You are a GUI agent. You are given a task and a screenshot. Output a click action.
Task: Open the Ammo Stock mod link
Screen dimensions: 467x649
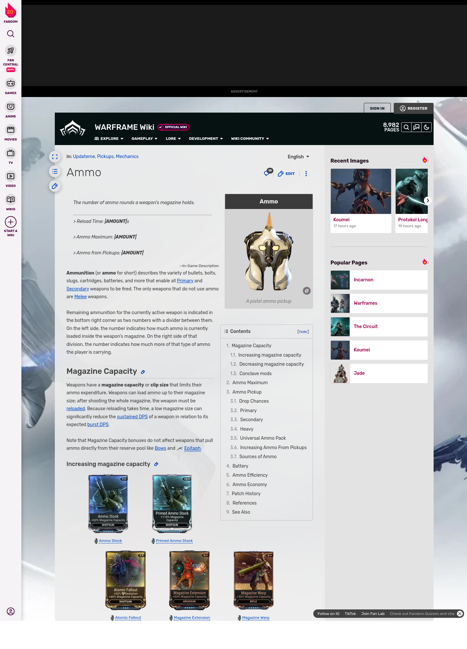coord(110,541)
